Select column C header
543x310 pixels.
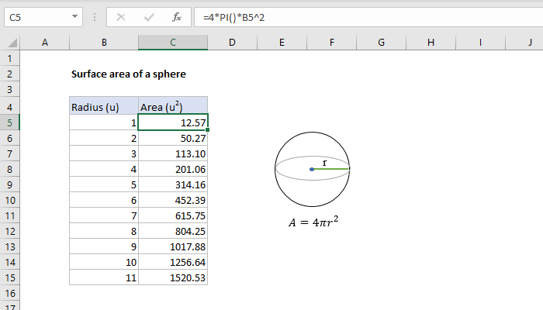(173, 43)
